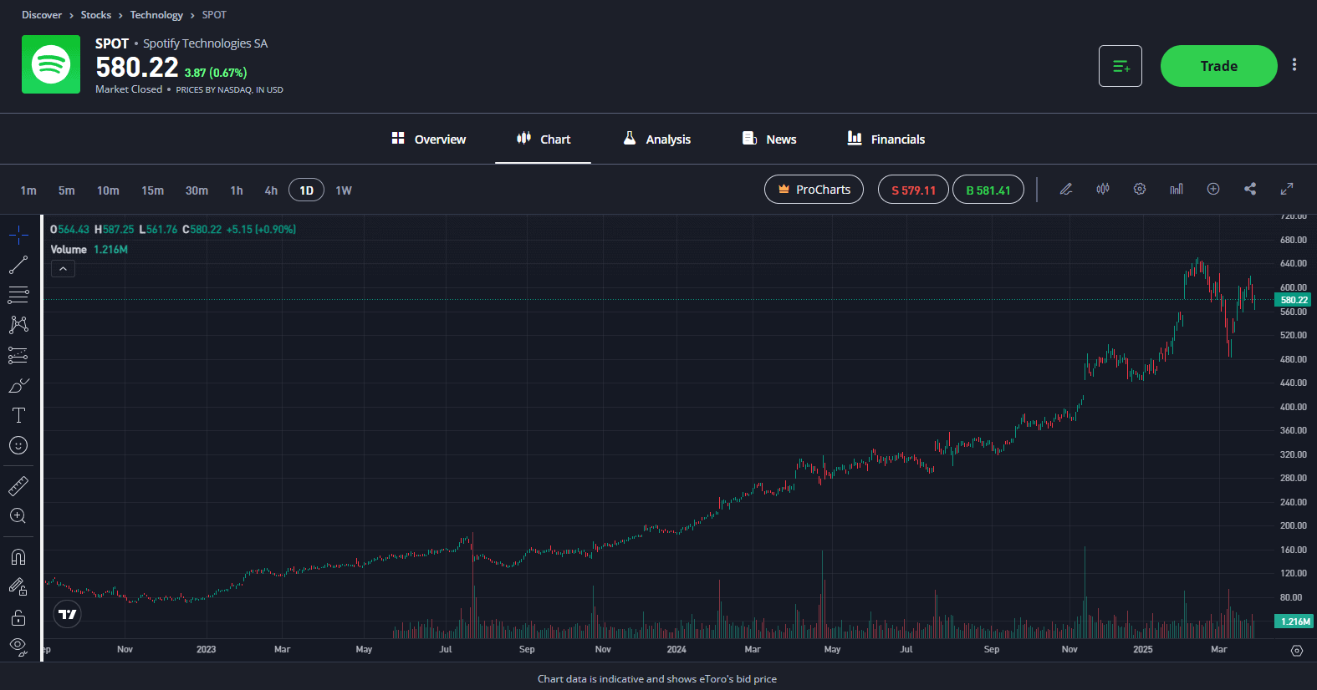The height and width of the screenshot is (690, 1317).
Task: Click the 1.216M volume axis label
Action: pos(1294,622)
